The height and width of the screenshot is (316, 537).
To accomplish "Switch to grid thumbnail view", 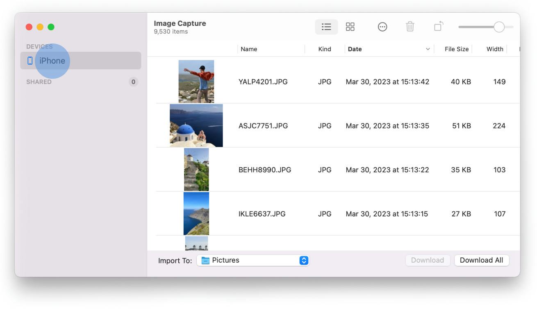I will click(350, 27).
